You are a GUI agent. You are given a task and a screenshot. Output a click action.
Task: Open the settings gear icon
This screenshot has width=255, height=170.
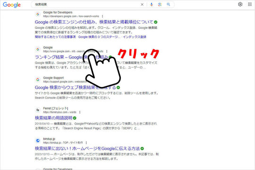pyautogui.click(x=240, y=4)
